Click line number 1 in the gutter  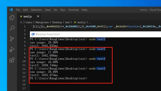point(25,26)
